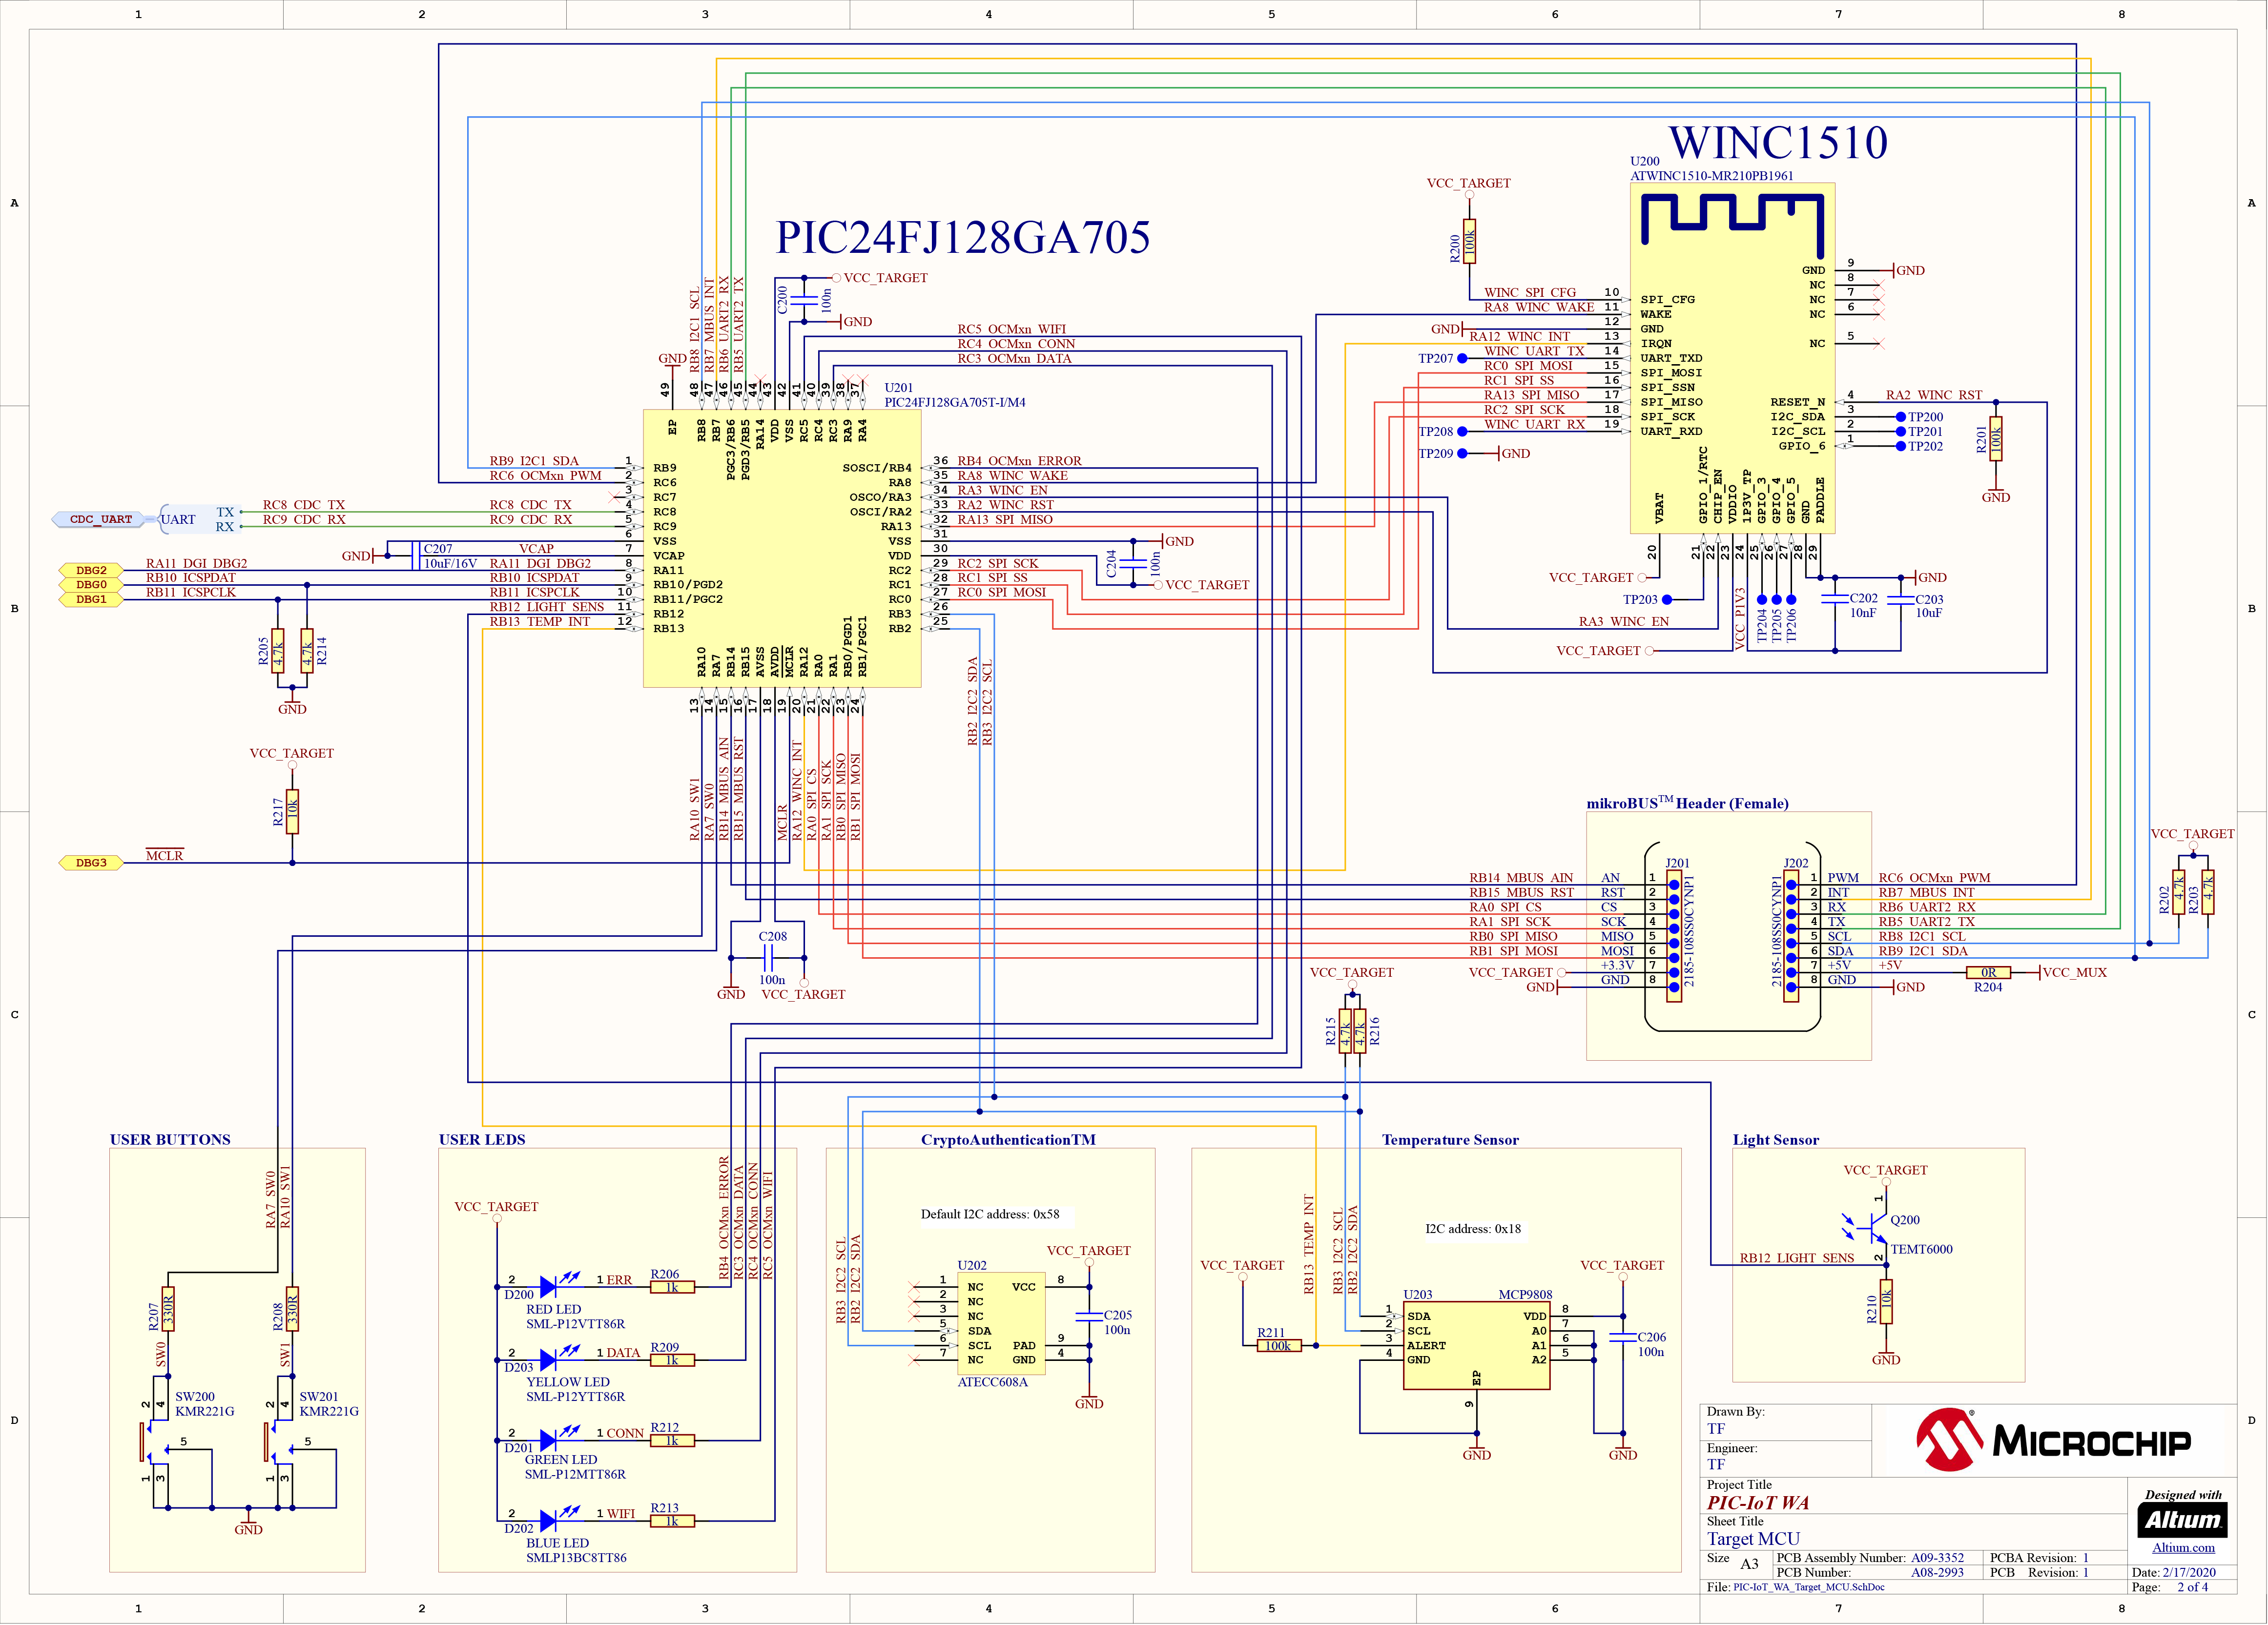Open the Altium.com link
This screenshot has height=1625, width=2268.
[x=2183, y=1547]
